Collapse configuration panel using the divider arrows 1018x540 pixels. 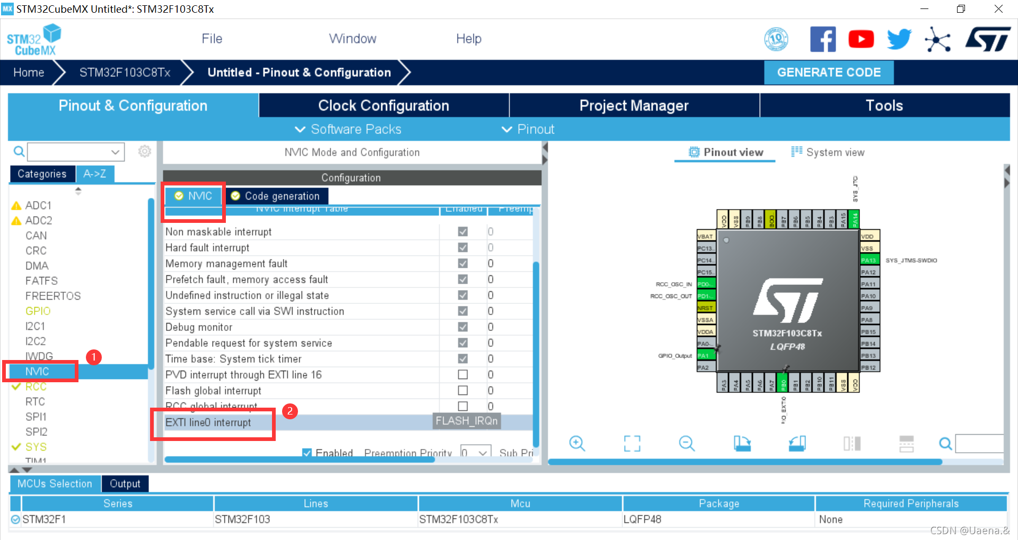pos(545,154)
